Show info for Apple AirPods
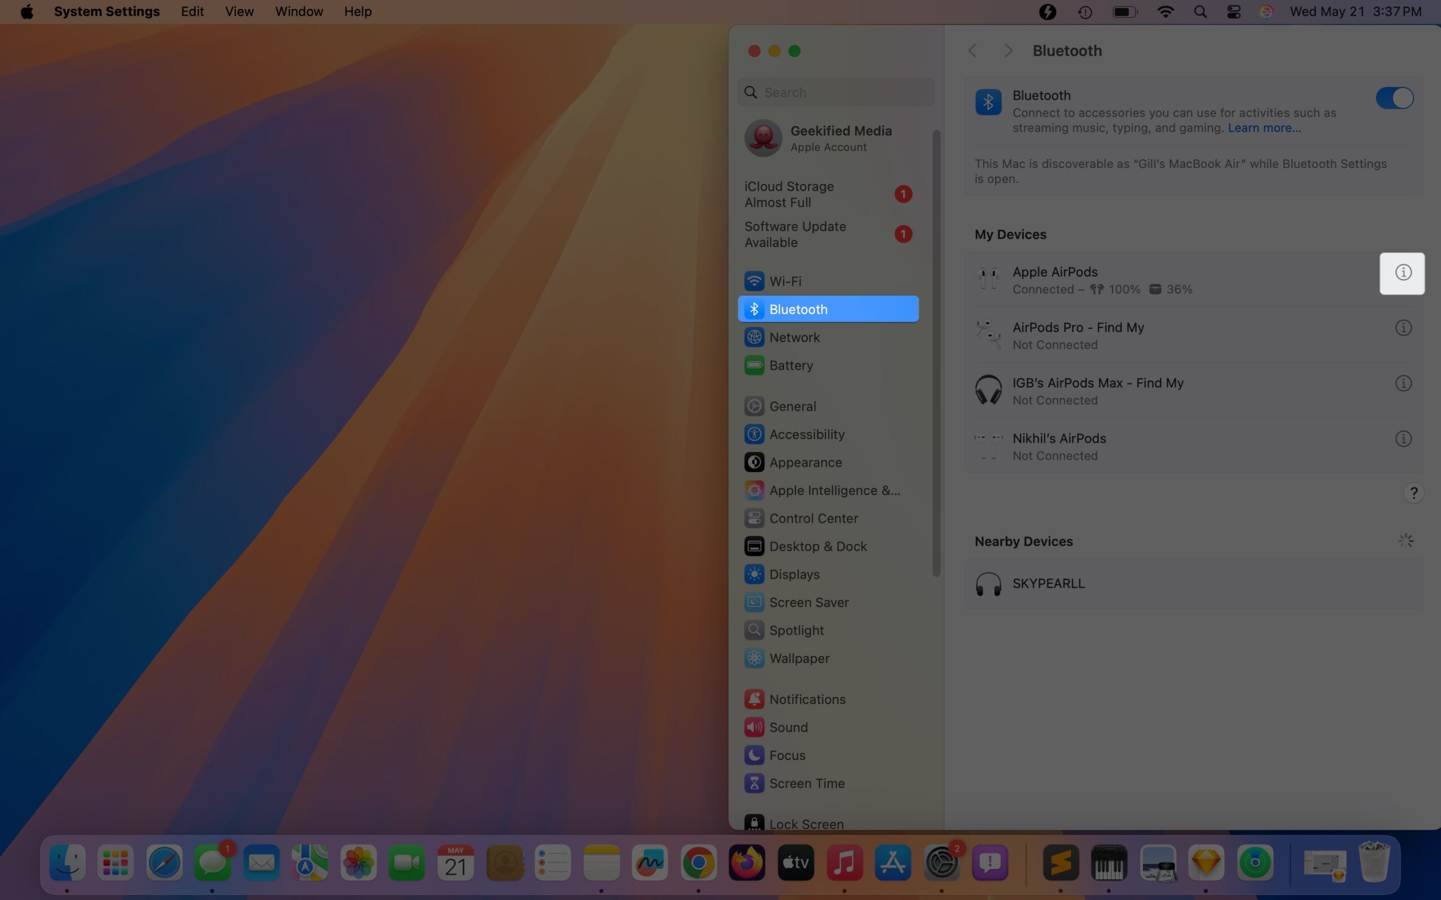 tap(1403, 273)
